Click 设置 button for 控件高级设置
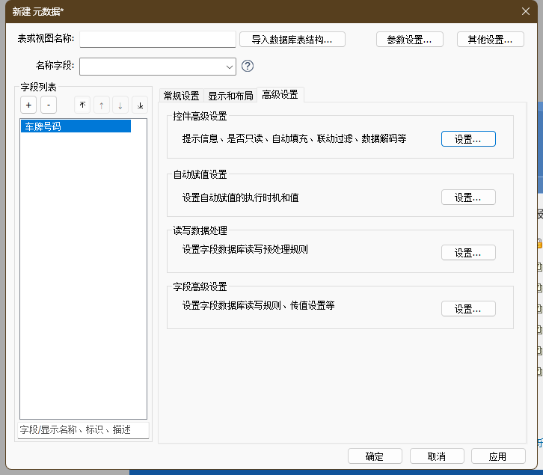 (x=468, y=139)
